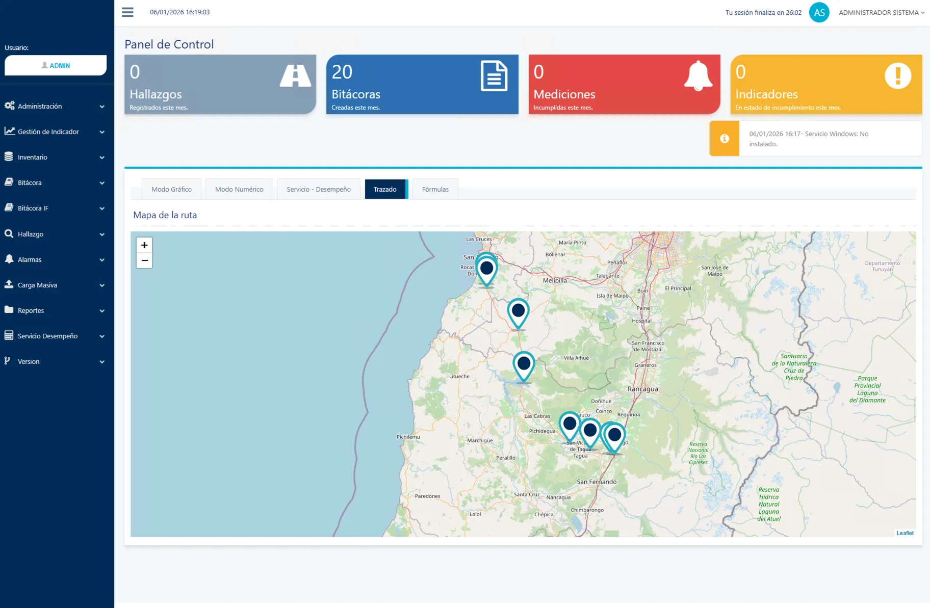Click the Mapa de la ruta heading

click(x=165, y=215)
